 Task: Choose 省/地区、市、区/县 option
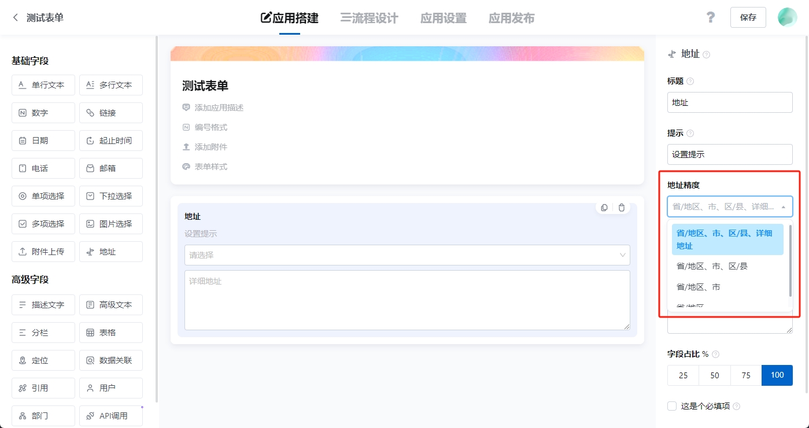[x=712, y=267]
